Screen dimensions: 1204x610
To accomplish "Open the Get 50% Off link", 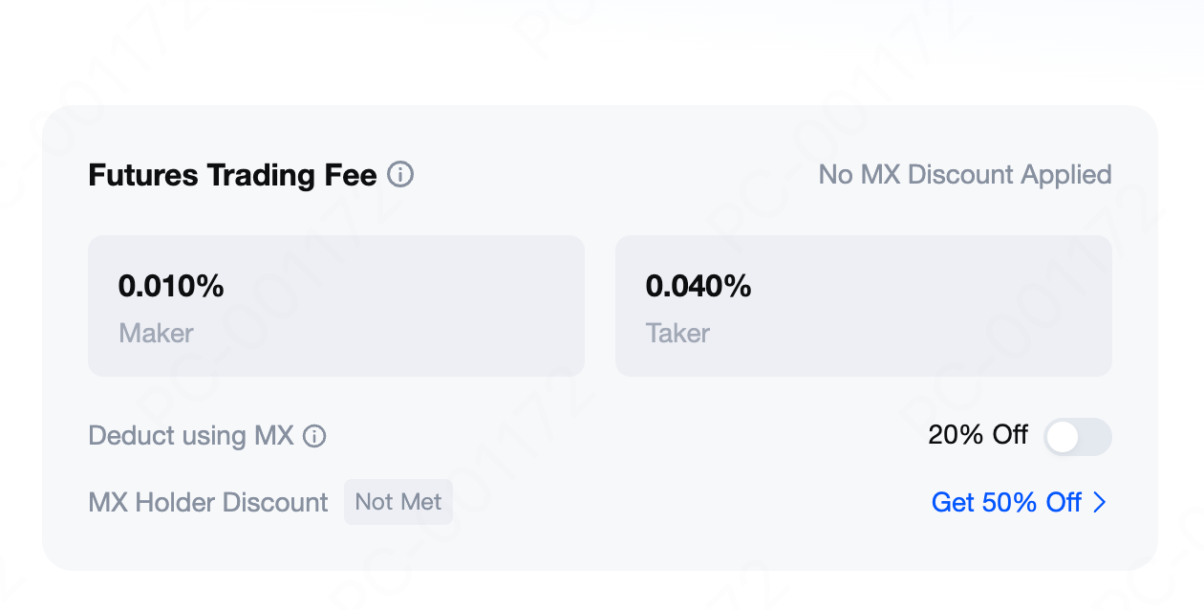I will click(x=1006, y=502).
